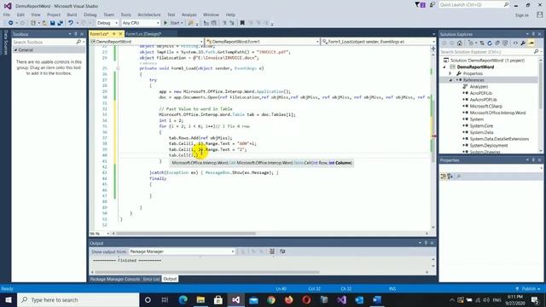546x307 pixels.
Task: Click the Home icon in Solution Explorer
Action: [460, 43]
